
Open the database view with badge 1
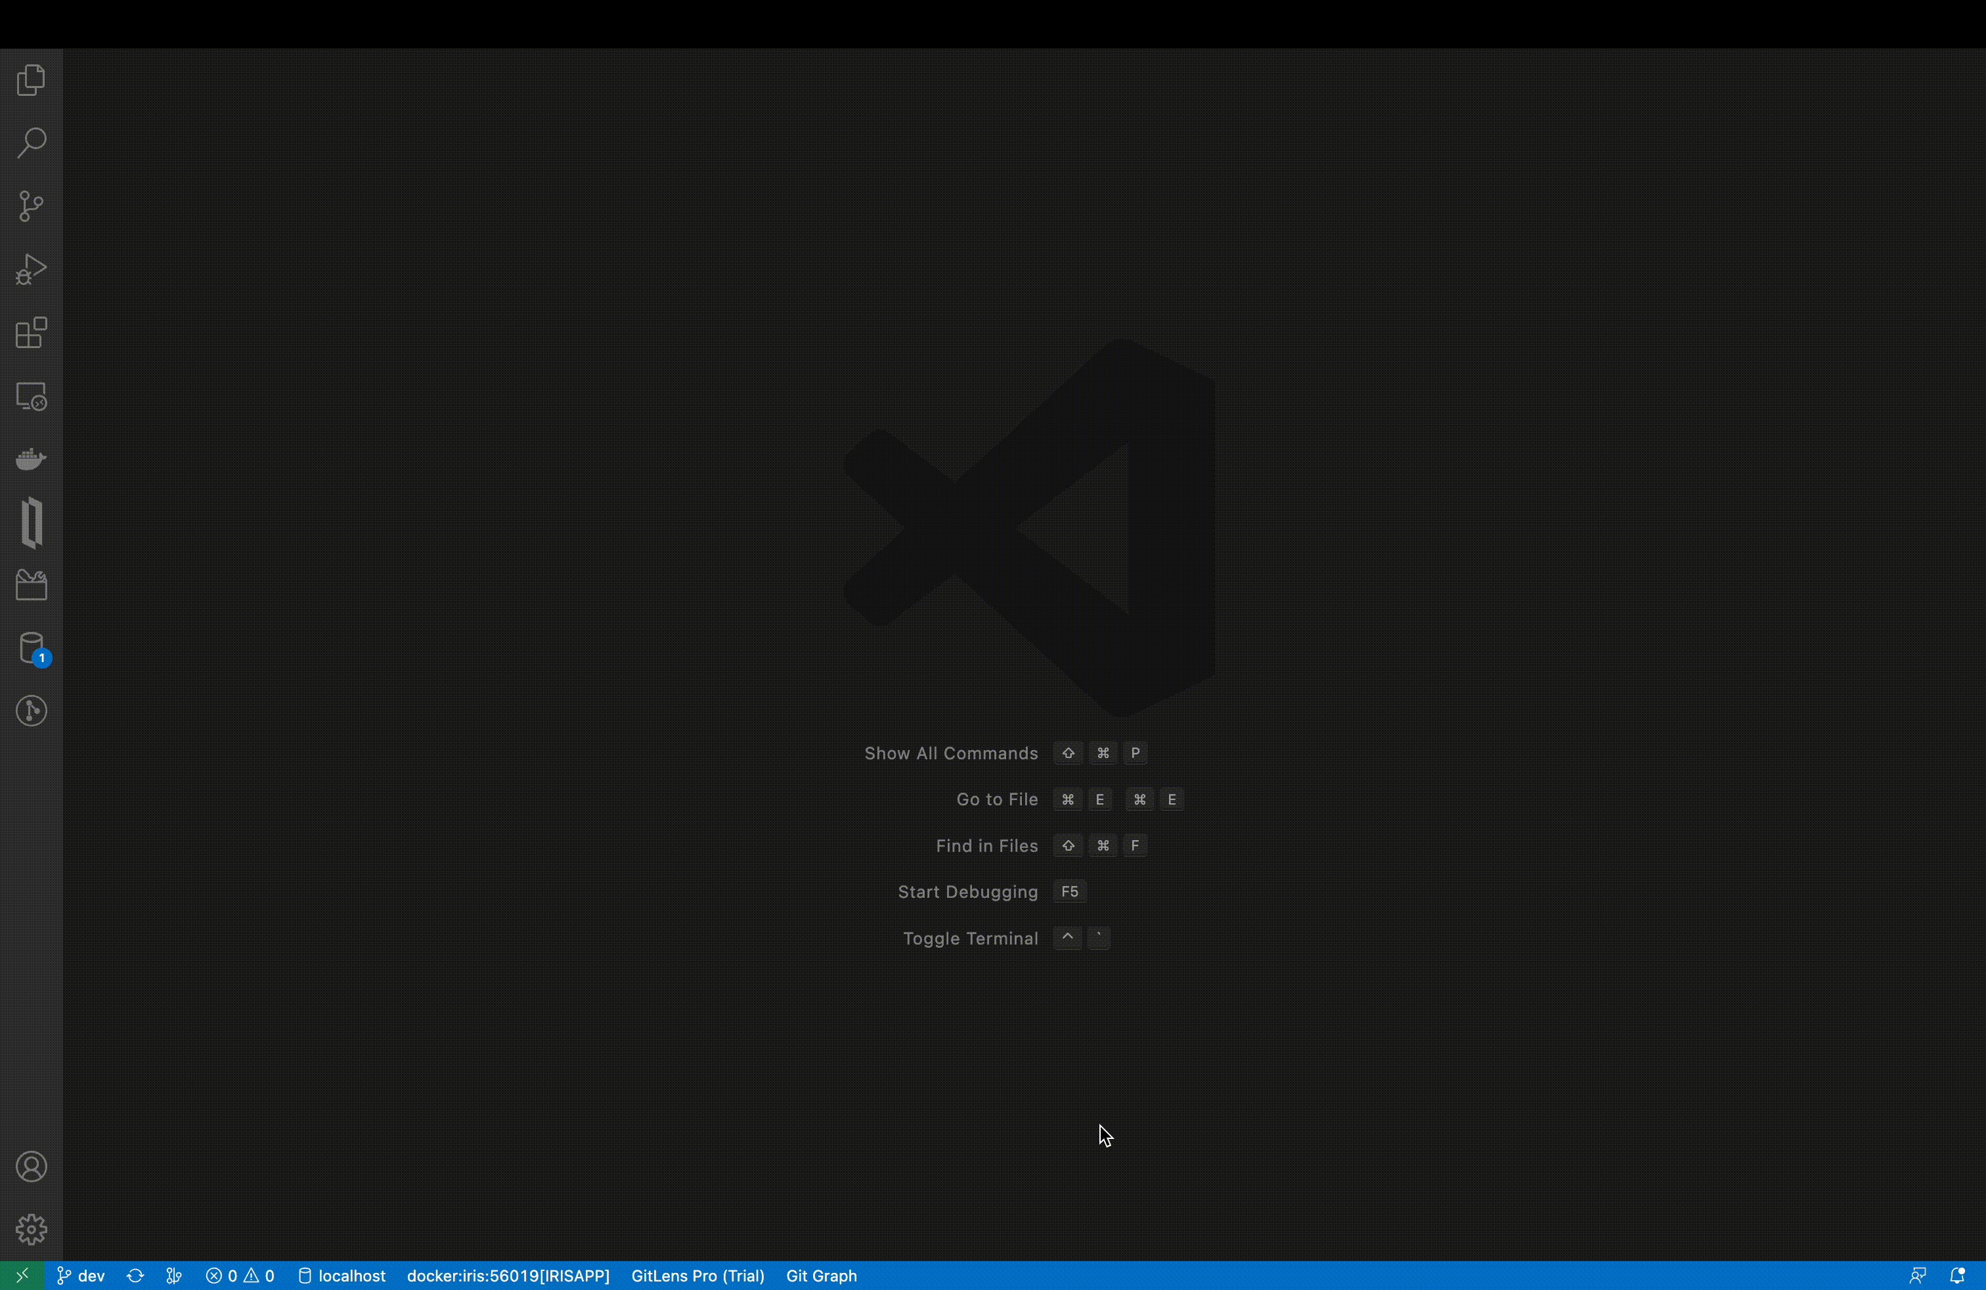(x=32, y=649)
